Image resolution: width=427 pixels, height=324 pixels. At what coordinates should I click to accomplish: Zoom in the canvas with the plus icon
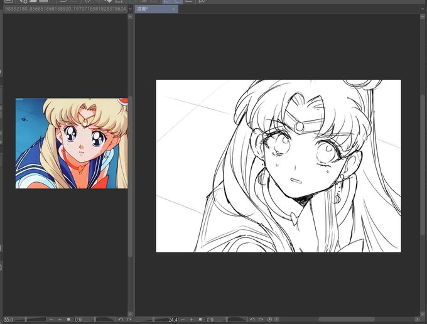pos(192,320)
